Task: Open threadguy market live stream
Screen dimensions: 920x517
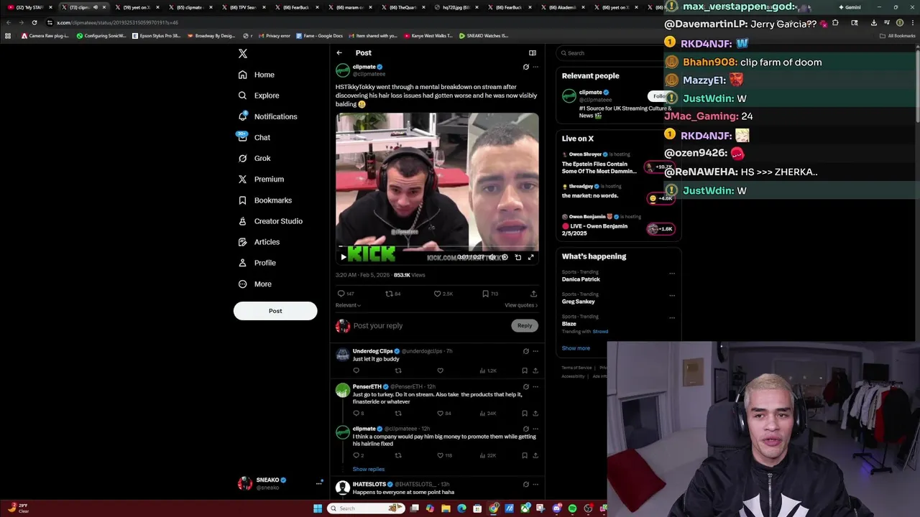Action: 591,195
